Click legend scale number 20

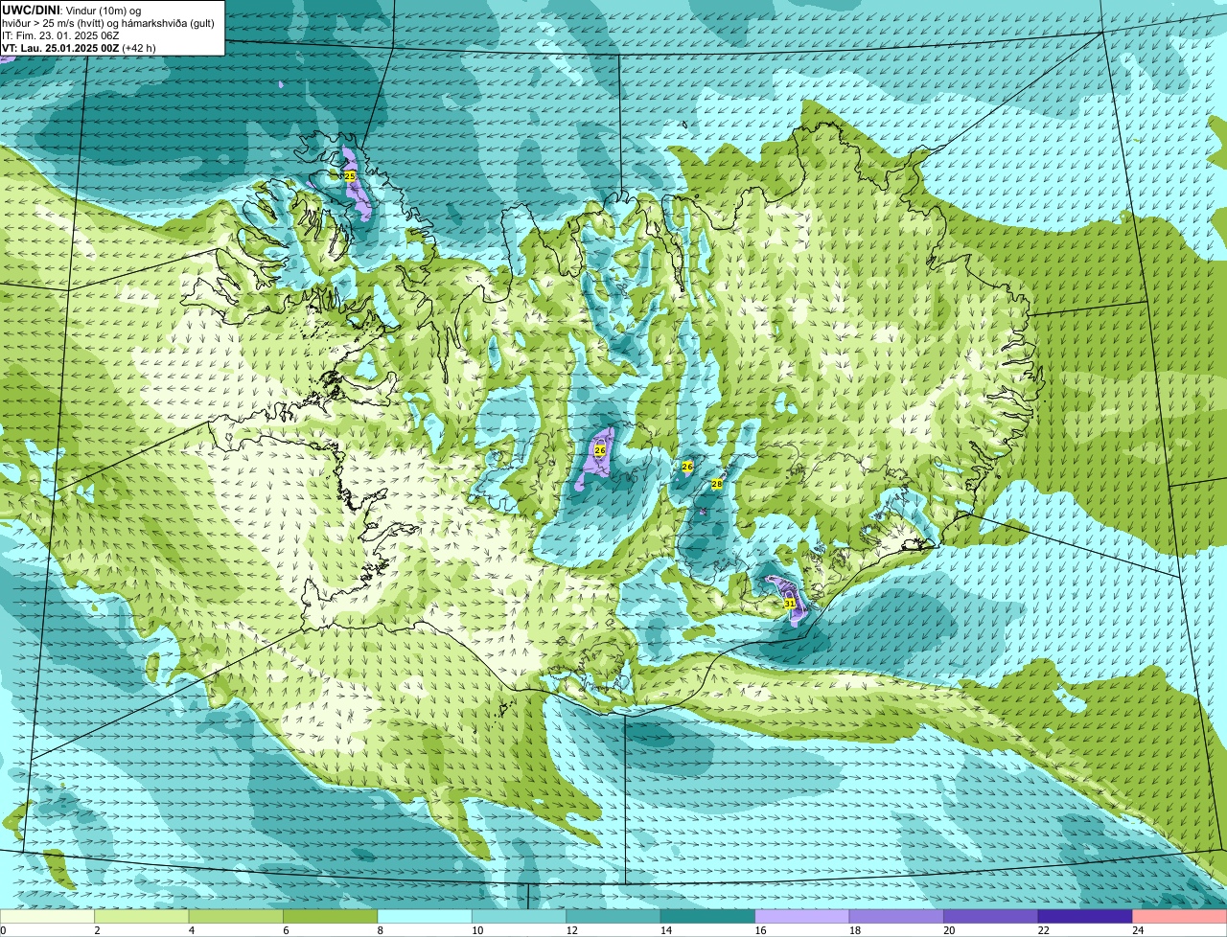coord(948,930)
